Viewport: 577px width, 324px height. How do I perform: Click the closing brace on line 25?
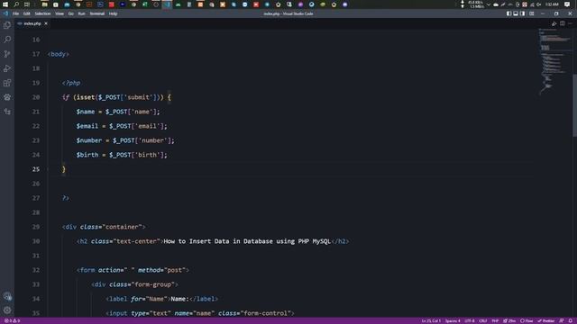(x=64, y=169)
